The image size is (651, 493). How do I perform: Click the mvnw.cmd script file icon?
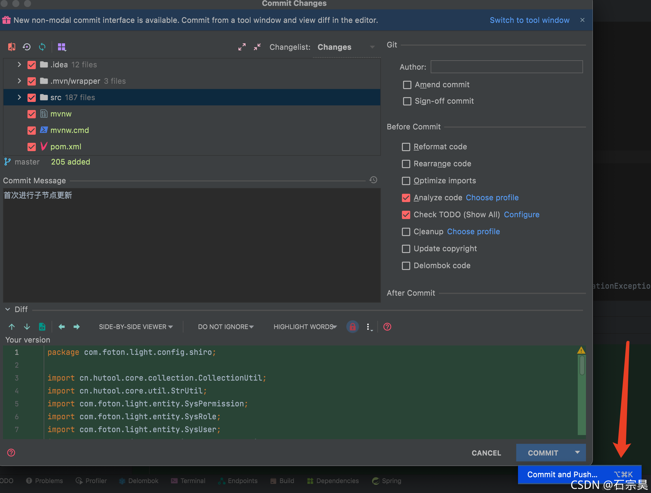pyautogui.click(x=44, y=130)
